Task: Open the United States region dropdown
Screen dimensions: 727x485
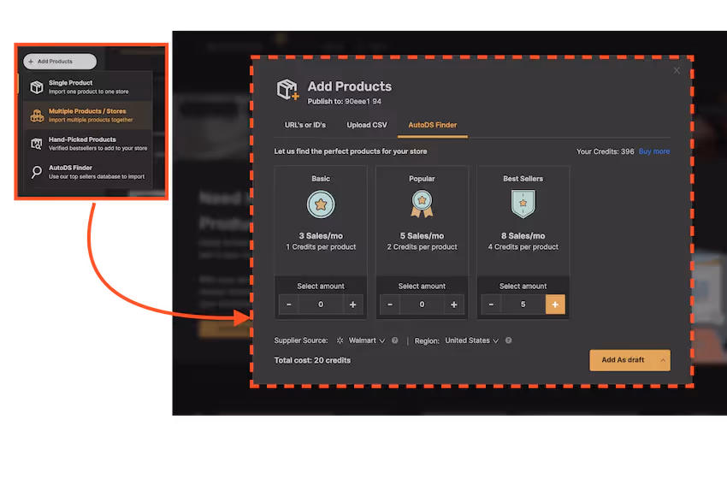Action: coord(471,340)
